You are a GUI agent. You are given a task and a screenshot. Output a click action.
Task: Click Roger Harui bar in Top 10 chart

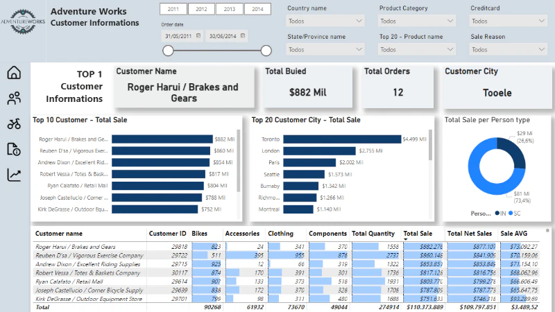tap(162, 139)
